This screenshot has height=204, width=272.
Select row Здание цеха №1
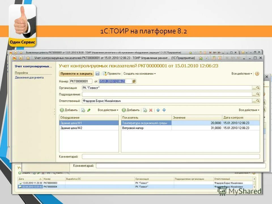(x=89, y=123)
